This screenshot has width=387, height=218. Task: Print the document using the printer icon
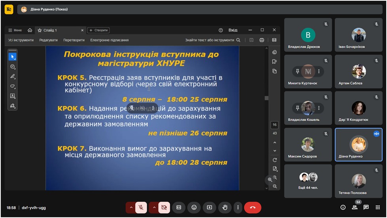(x=262, y=40)
